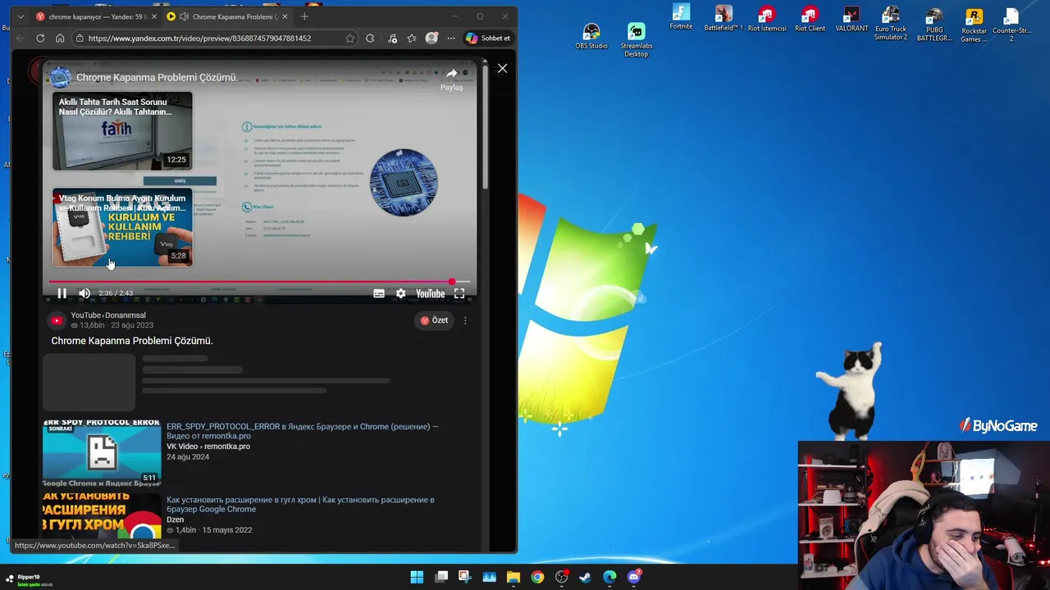Open Google Chrome from the taskbar
Screen dimensions: 1050x590
click(x=537, y=577)
